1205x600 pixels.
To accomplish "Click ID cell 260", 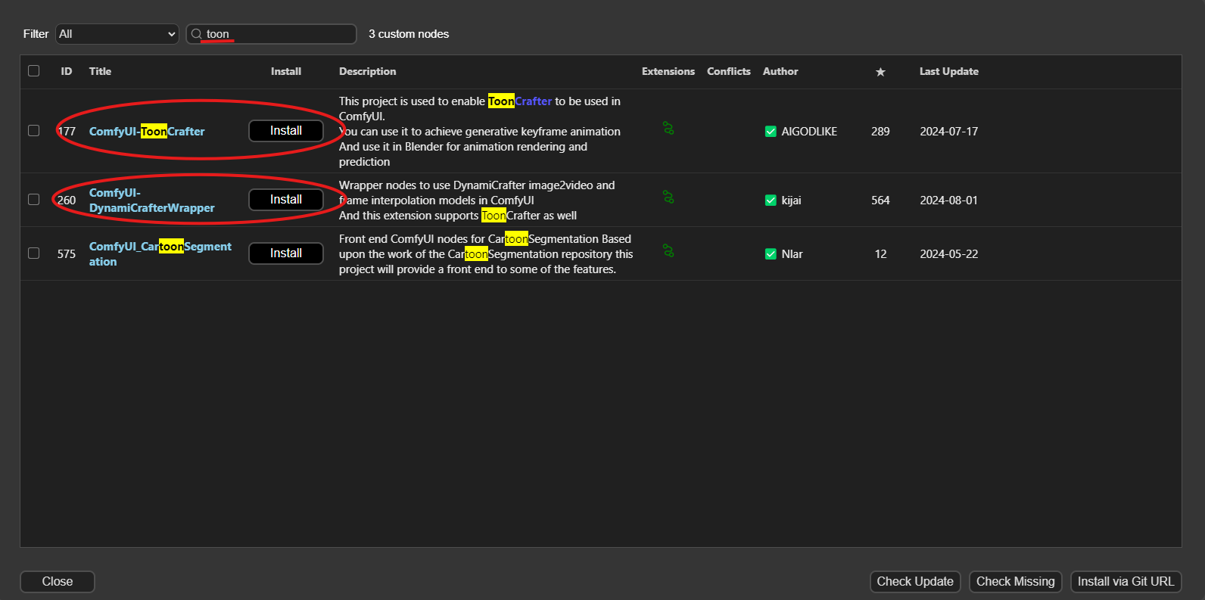I will click(x=67, y=201).
